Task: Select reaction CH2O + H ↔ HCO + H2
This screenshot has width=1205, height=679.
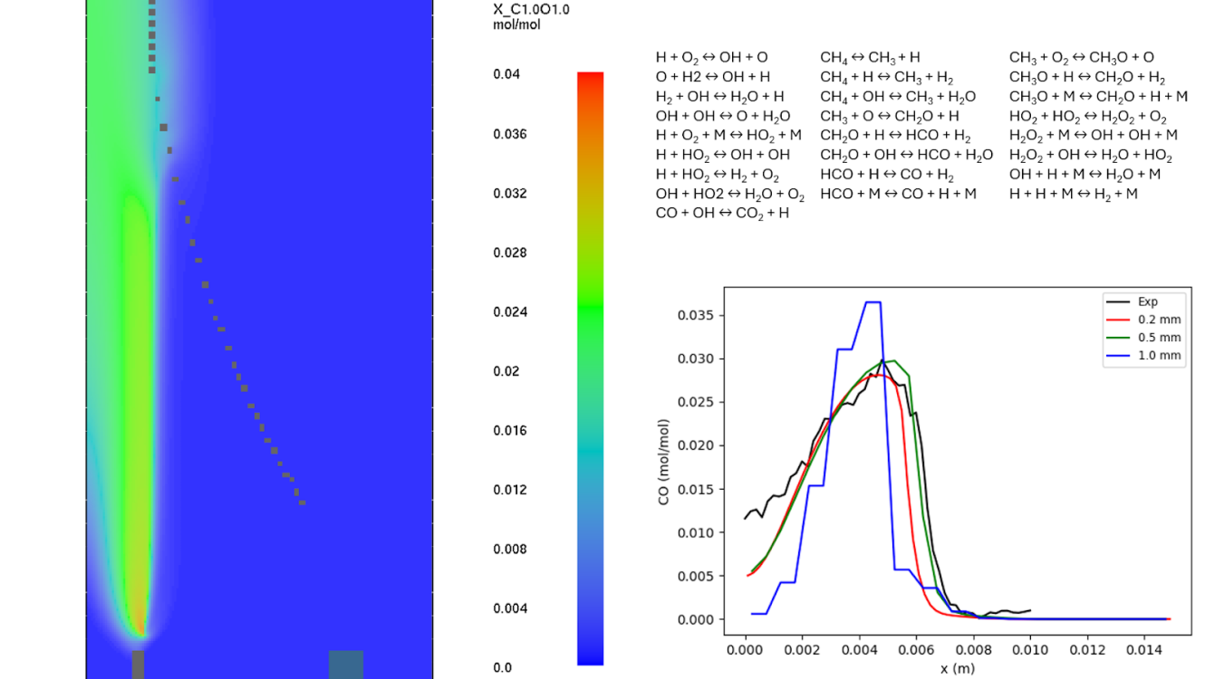Action: pos(895,136)
